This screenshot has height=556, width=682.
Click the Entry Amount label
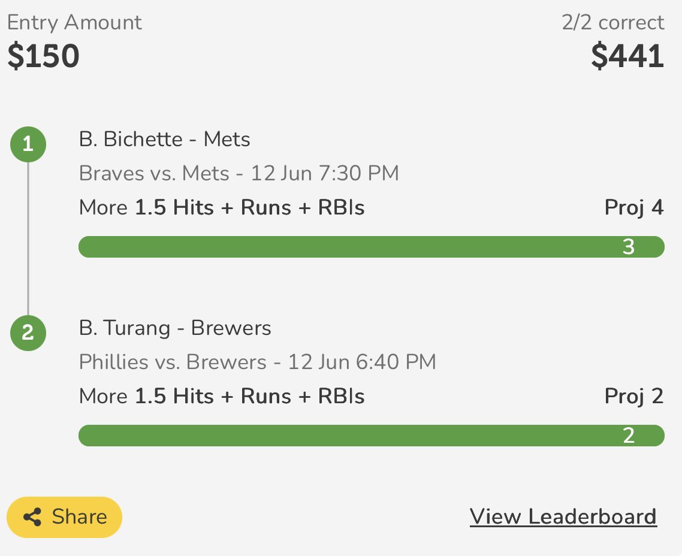(74, 23)
